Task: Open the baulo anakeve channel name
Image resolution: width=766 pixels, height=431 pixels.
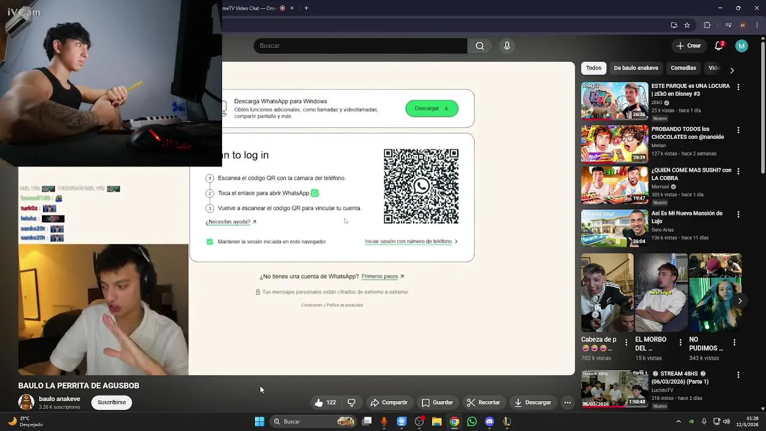Action: click(x=59, y=399)
